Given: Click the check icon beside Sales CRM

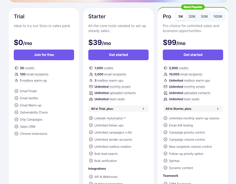Looking at the screenshot, I should [x=16, y=126].
